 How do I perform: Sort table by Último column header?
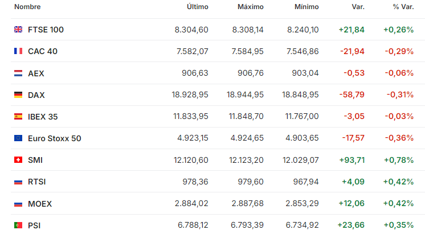198,7
